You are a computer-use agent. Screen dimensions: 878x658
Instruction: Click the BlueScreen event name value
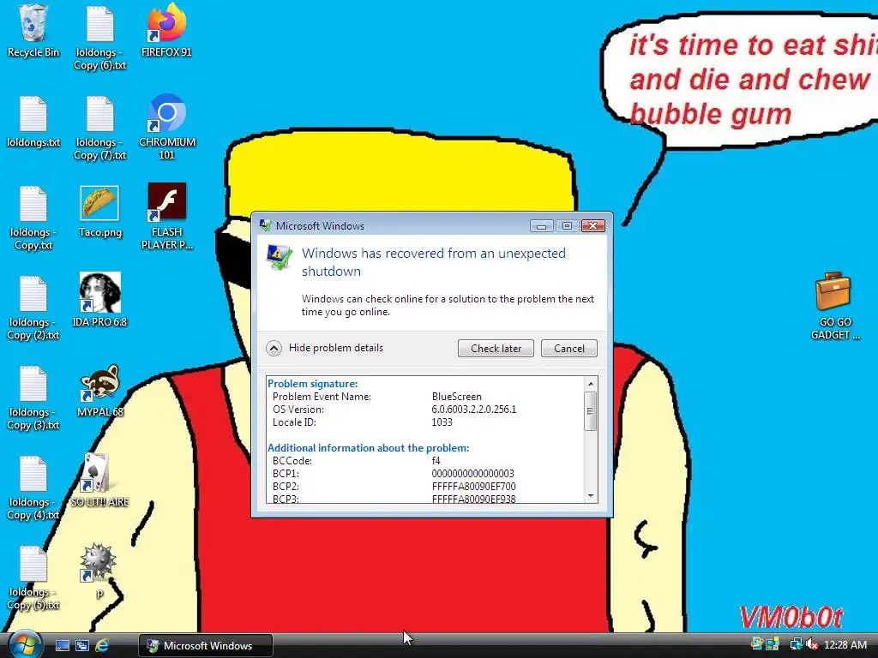456,396
